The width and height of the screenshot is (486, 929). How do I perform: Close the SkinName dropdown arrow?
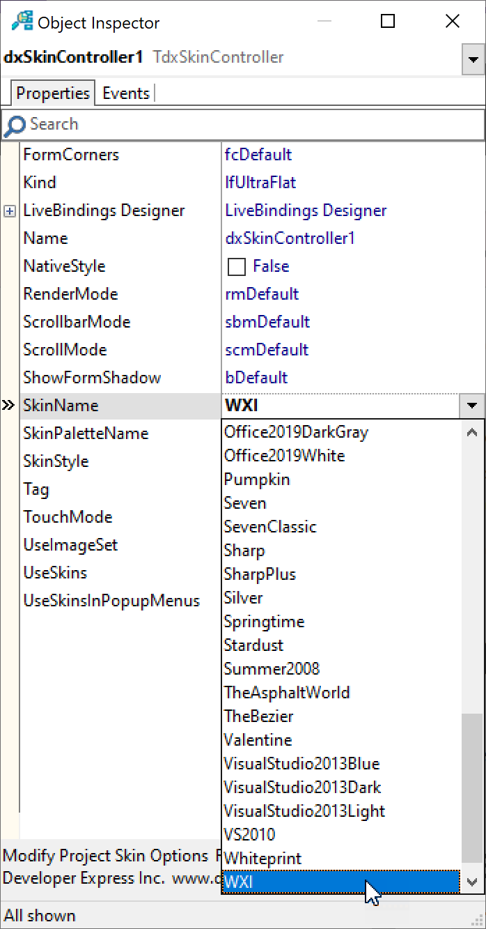[x=471, y=406]
